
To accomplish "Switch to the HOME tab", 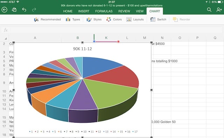I will [x=68, y=11].
